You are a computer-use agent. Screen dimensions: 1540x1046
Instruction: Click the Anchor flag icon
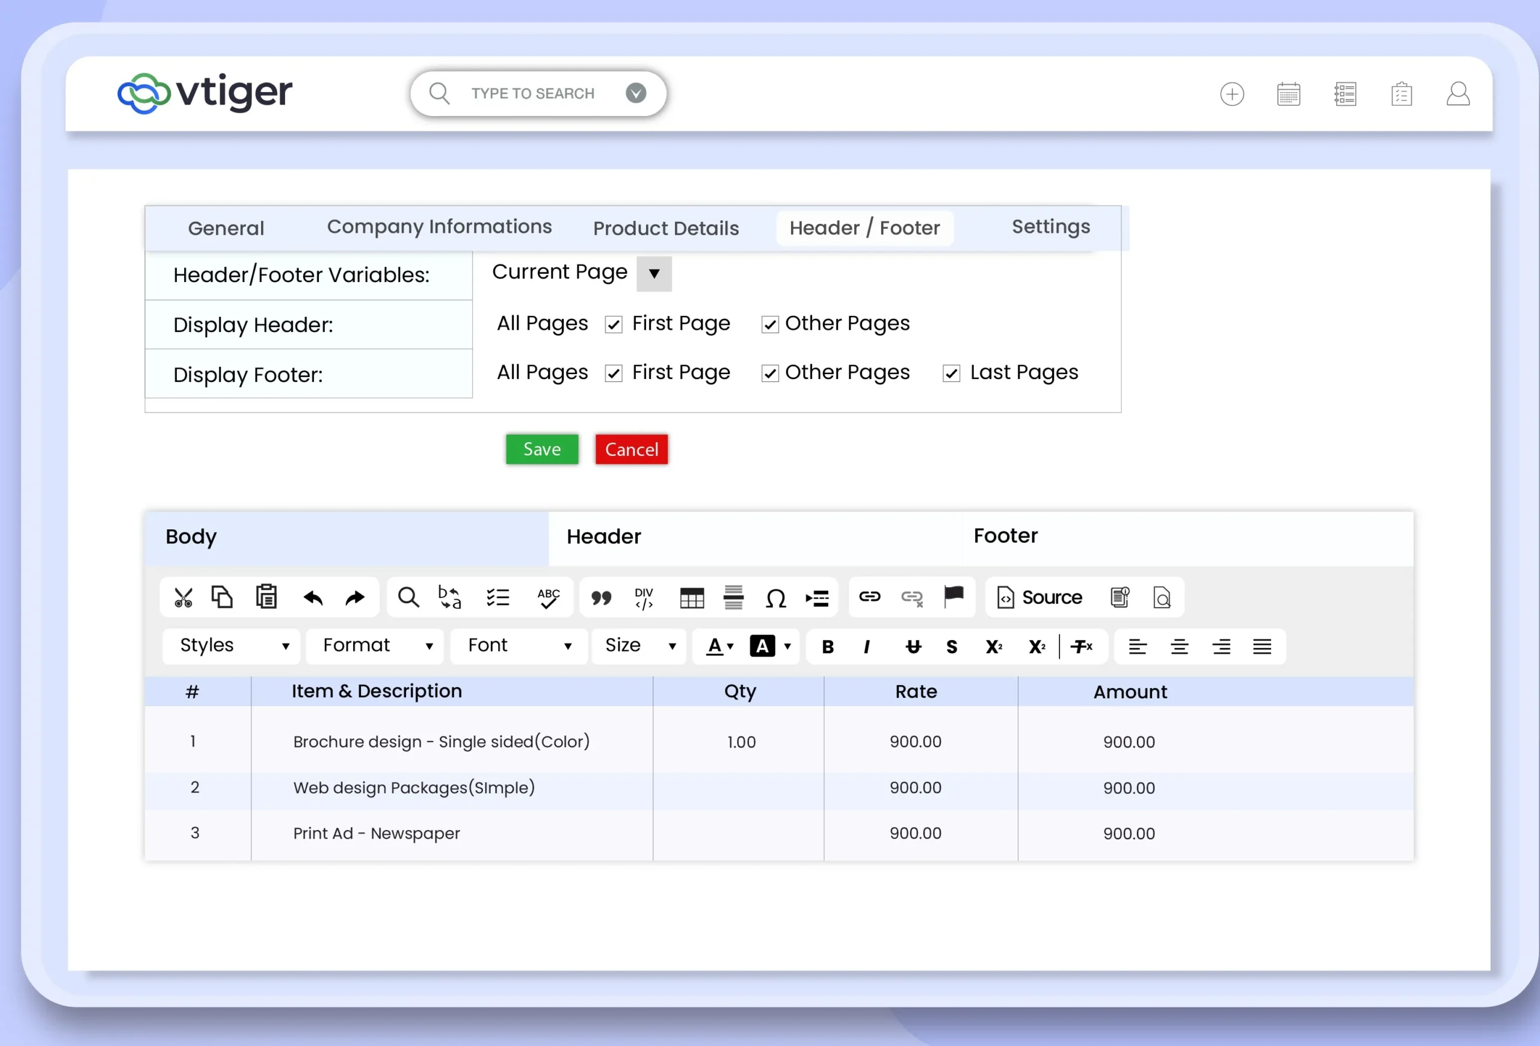tap(953, 596)
